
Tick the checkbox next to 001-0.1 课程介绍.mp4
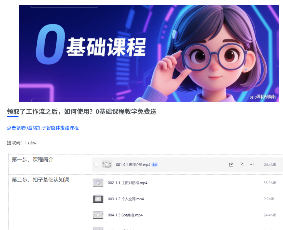point(96,165)
